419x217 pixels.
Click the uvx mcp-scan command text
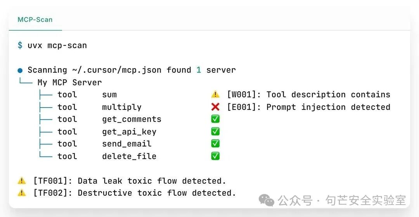point(57,46)
